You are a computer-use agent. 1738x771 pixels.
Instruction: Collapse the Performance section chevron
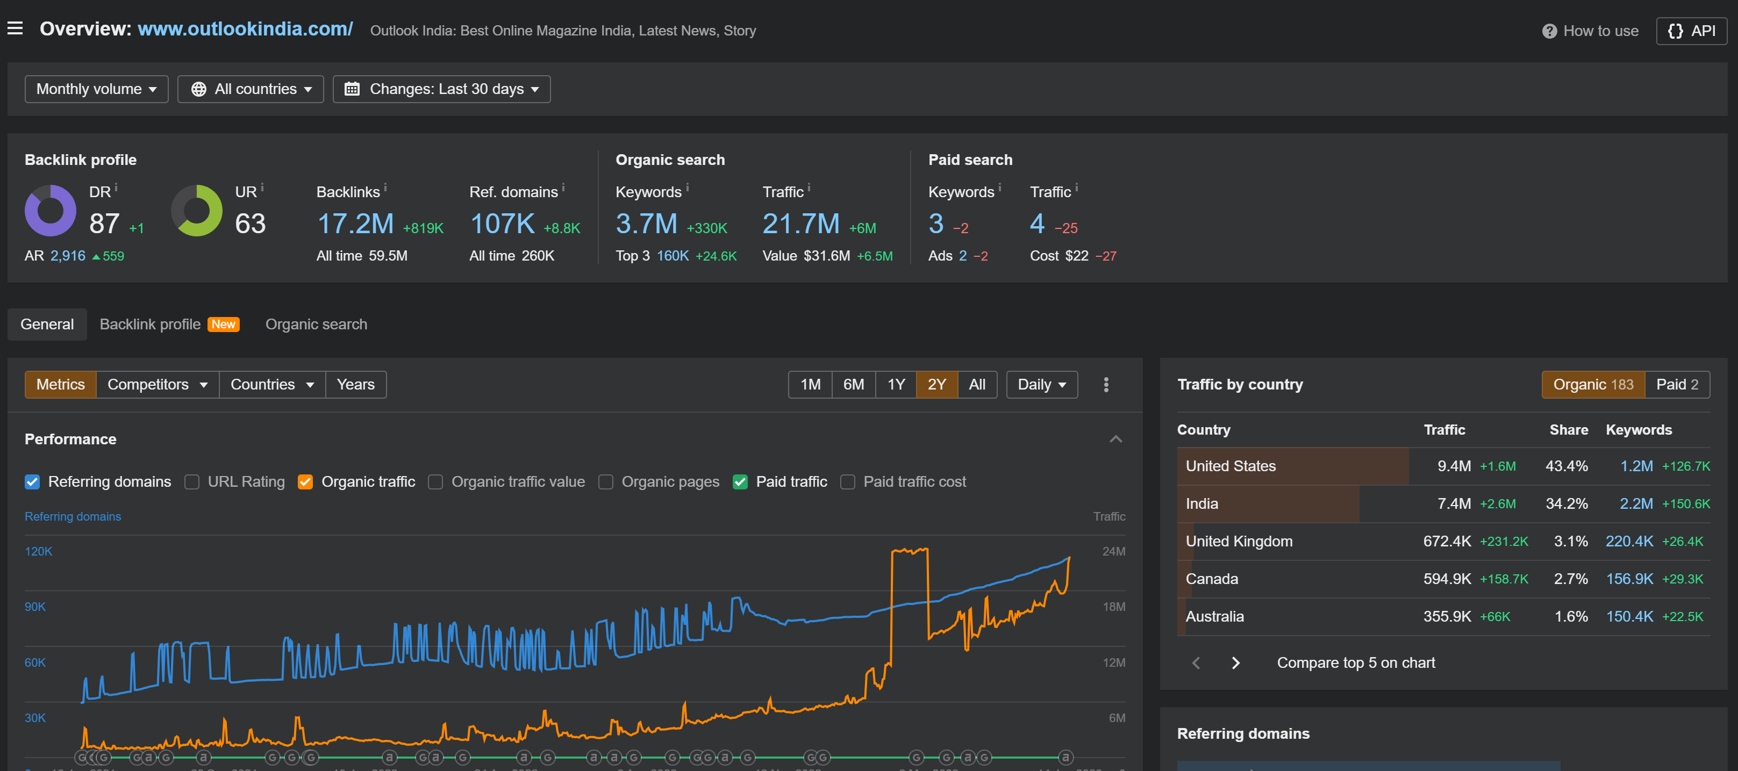(x=1115, y=439)
